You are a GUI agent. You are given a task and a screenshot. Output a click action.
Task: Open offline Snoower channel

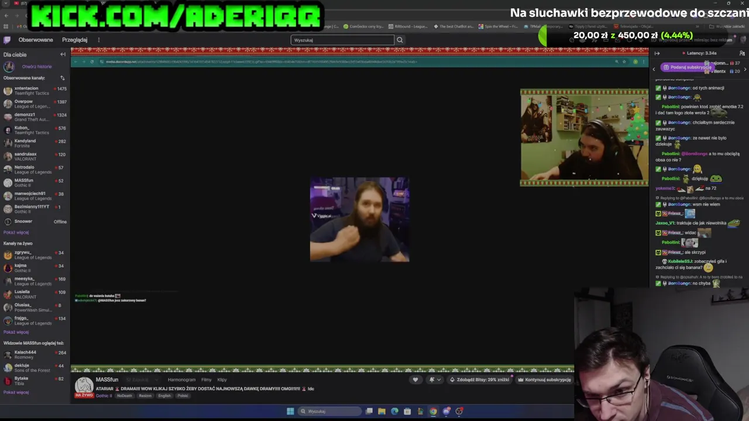pos(35,222)
